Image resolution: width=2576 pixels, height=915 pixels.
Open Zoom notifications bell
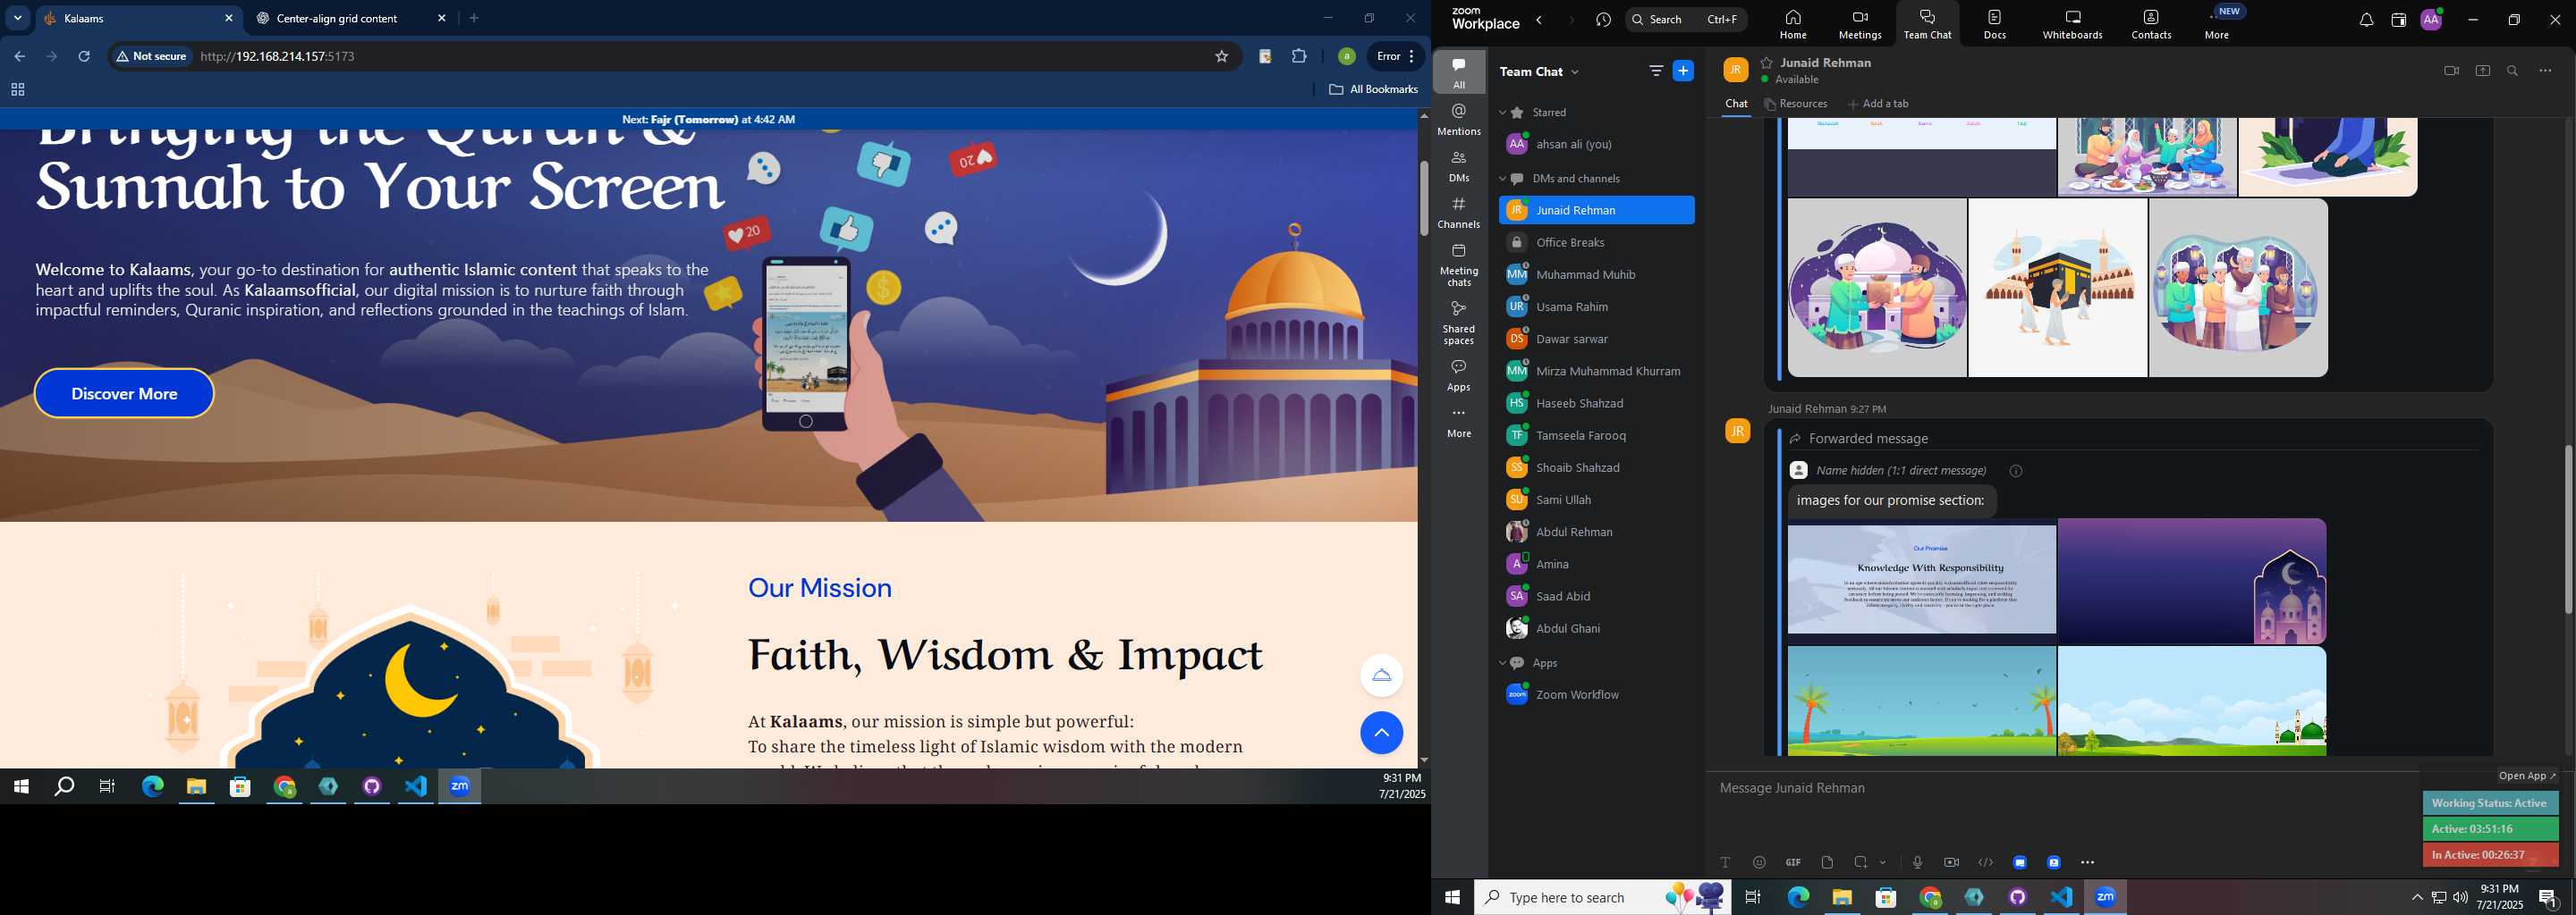(2366, 20)
